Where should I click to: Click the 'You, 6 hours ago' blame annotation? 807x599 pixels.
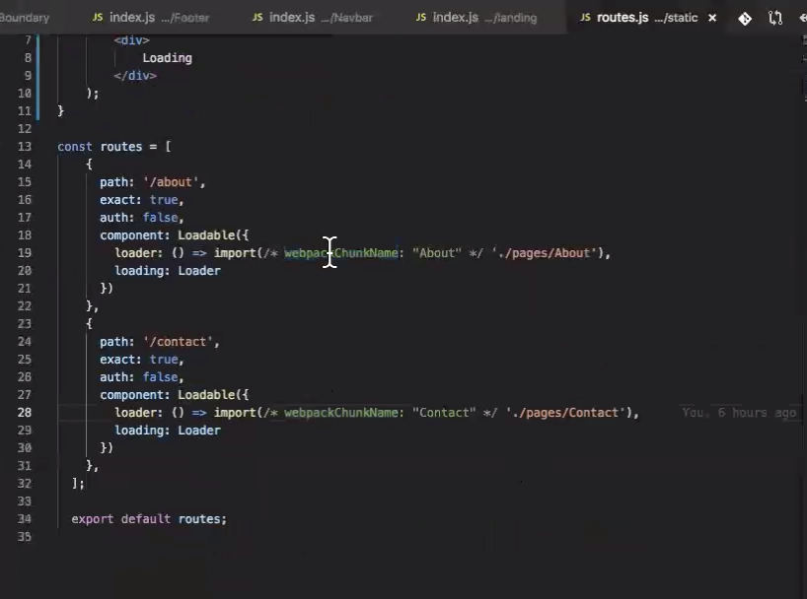pyautogui.click(x=739, y=412)
